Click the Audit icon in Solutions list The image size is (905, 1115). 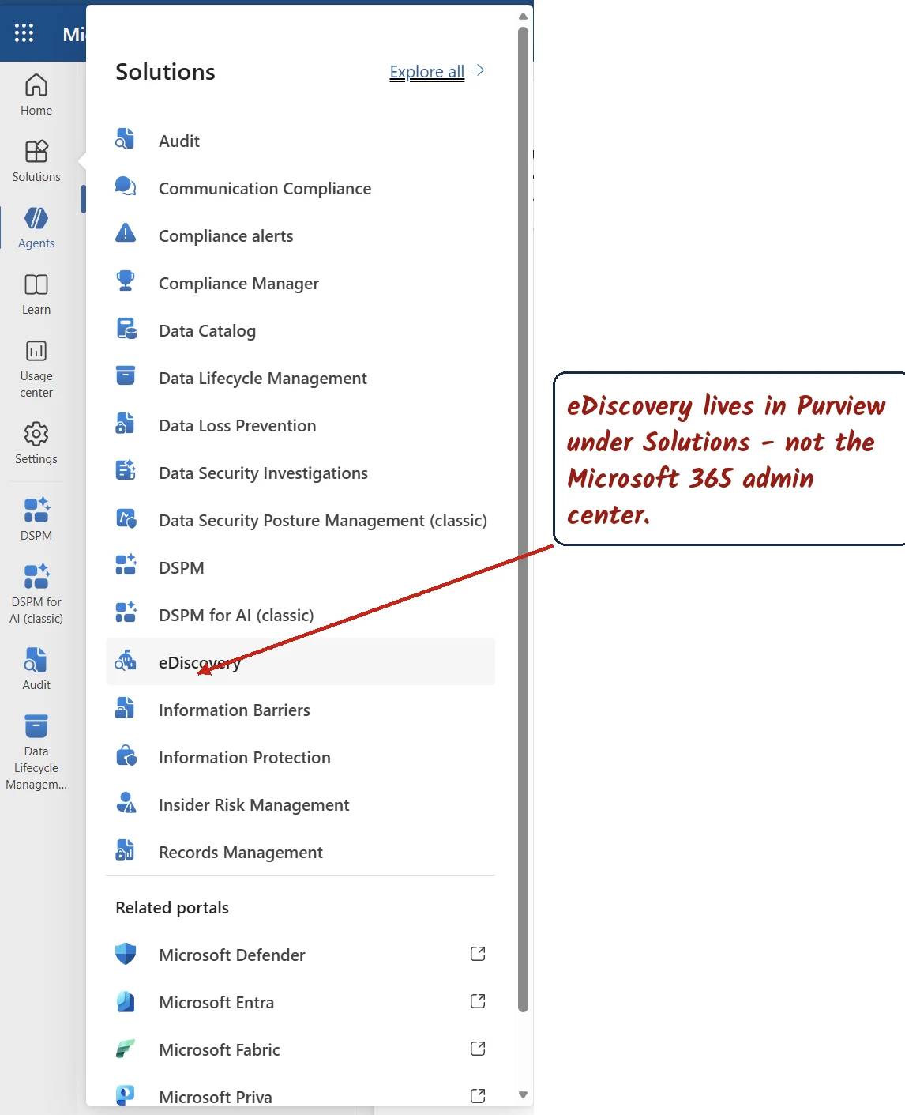coord(126,140)
